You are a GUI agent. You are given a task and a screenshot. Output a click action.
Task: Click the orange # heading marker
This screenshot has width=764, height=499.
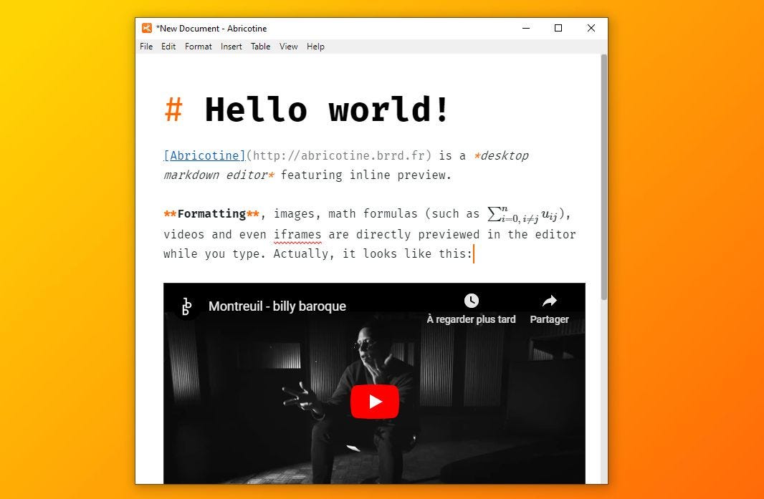point(173,109)
